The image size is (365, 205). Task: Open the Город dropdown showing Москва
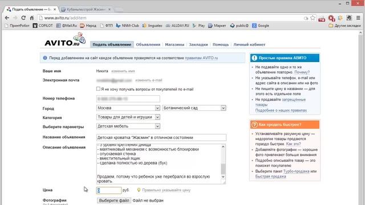coord(128,108)
